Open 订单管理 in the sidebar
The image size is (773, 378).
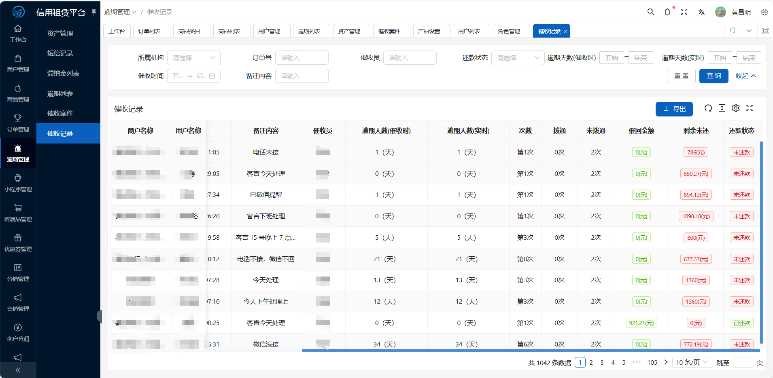(x=18, y=123)
